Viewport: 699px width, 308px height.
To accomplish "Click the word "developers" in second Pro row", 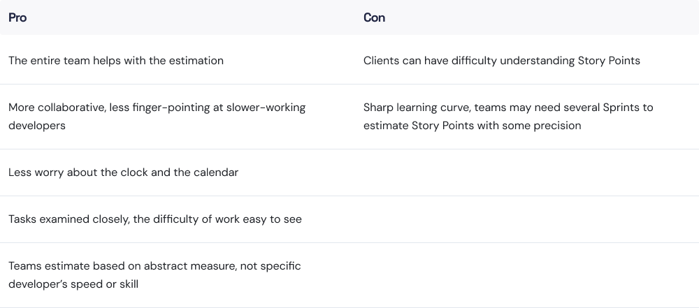I will coord(35,126).
